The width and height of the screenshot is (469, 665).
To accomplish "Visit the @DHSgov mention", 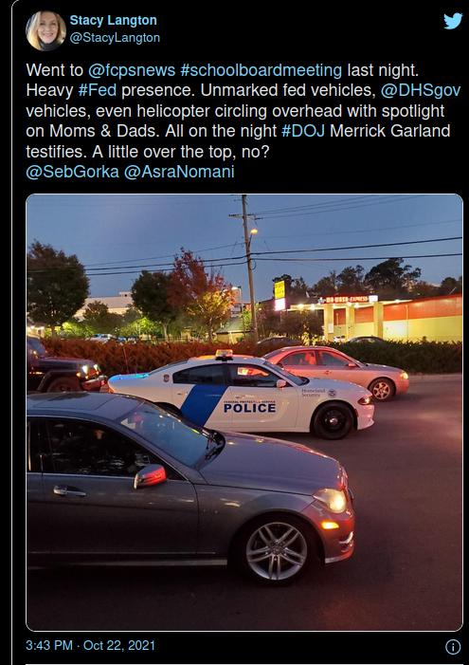I will pos(421,90).
